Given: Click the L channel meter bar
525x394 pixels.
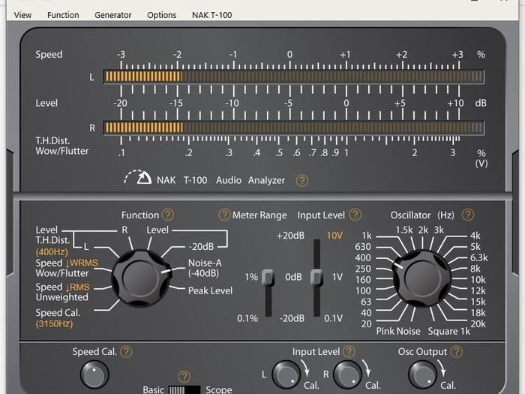Looking at the screenshot, I should coord(294,77).
